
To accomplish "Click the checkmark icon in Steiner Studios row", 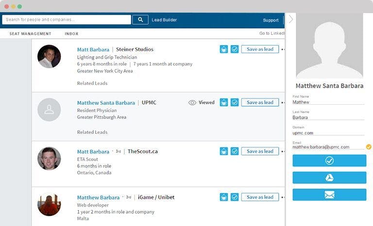I will (235, 49).
